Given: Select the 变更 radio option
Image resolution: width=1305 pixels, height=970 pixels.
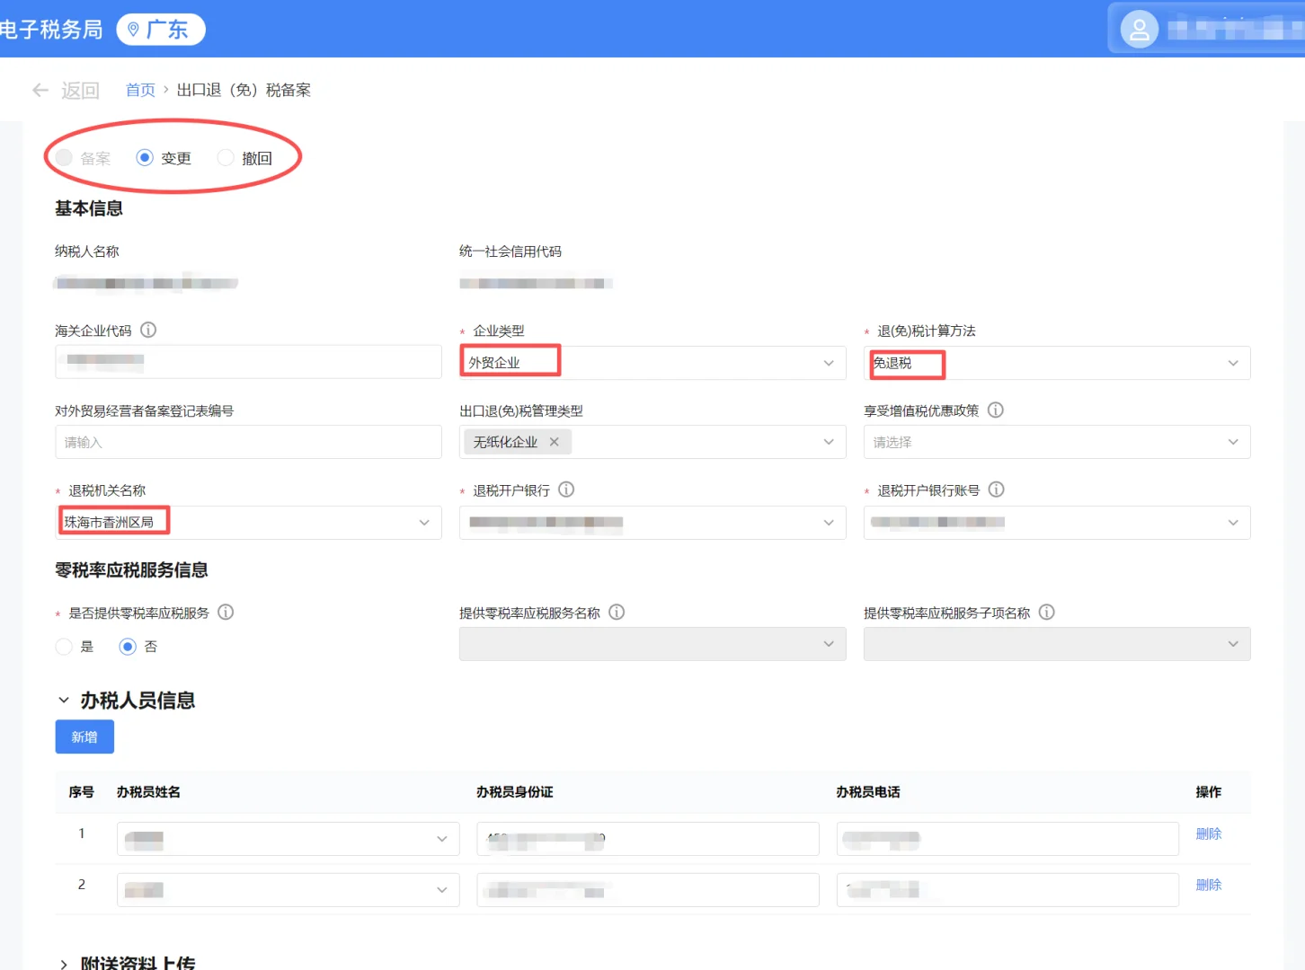Looking at the screenshot, I should coord(145,157).
